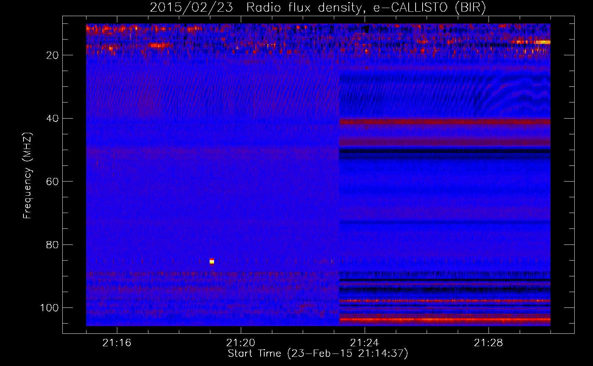Image resolution: width=593 pixels, height=366 pixels.
Task: Click the plot title text '2015/02/23 Radio flux density'
Action: [x=256, y=8]
